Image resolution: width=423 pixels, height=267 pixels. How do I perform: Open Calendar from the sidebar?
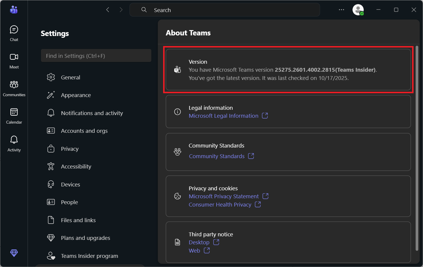(x=14, y=116)
